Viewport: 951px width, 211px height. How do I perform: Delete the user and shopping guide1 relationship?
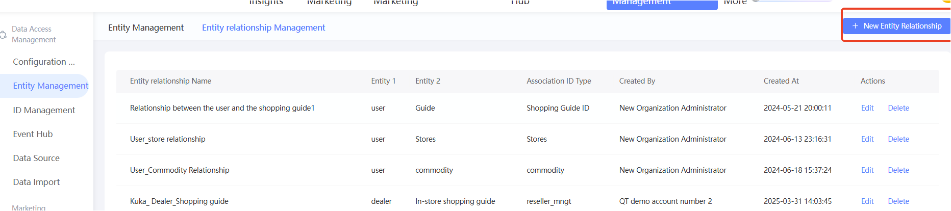click(898, 108)
